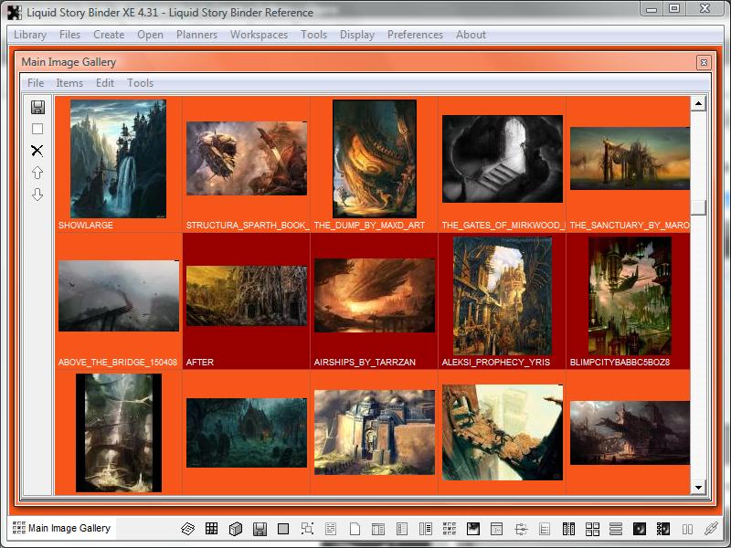Click the 3D box icon in bottom toolbar
The width and height of the screenshot is (731, 548).
[x=235, y=529]
